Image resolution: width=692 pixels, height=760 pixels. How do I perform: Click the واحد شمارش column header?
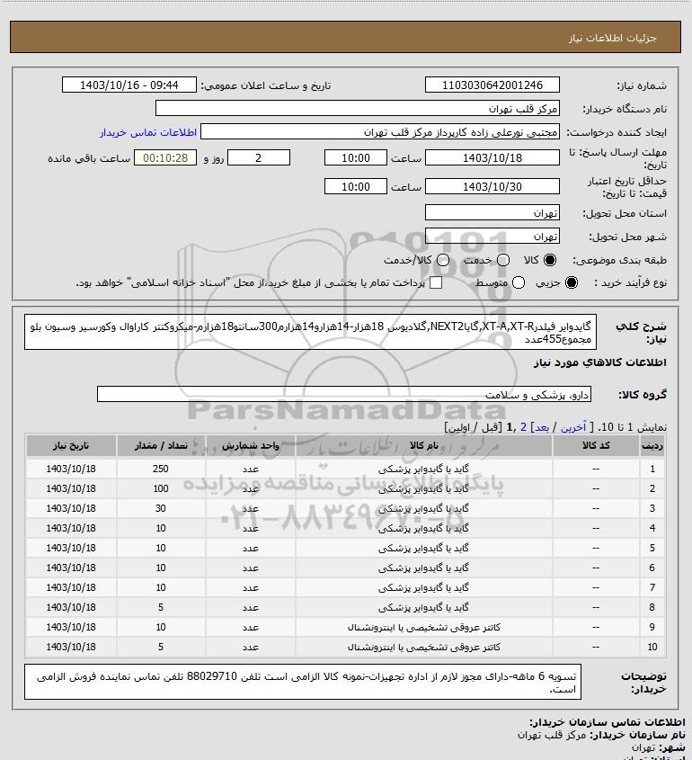click(x=251, y=445)
